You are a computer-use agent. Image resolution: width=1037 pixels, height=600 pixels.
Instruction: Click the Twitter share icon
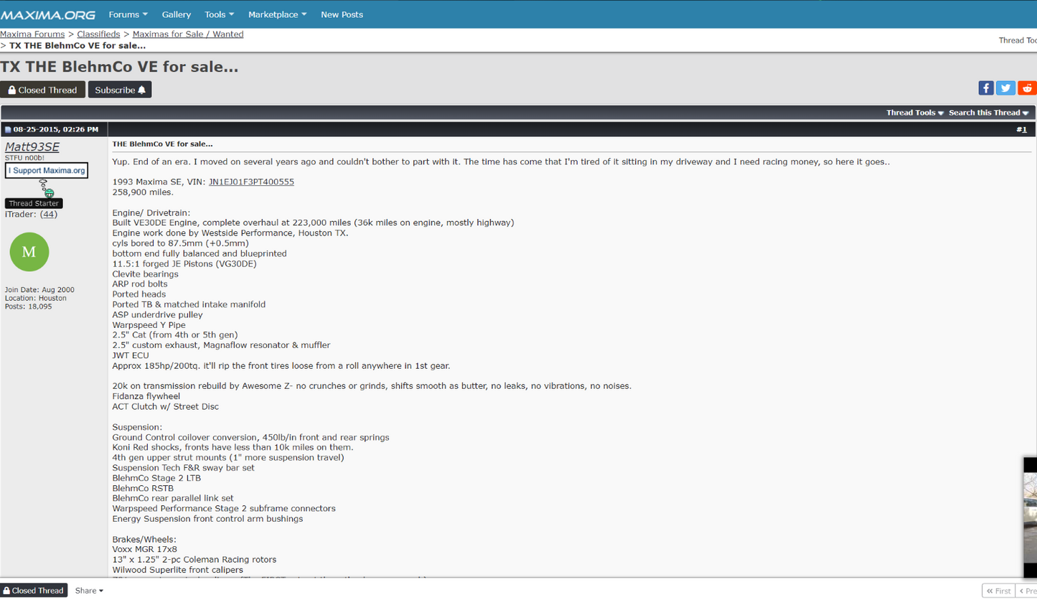1006,88
